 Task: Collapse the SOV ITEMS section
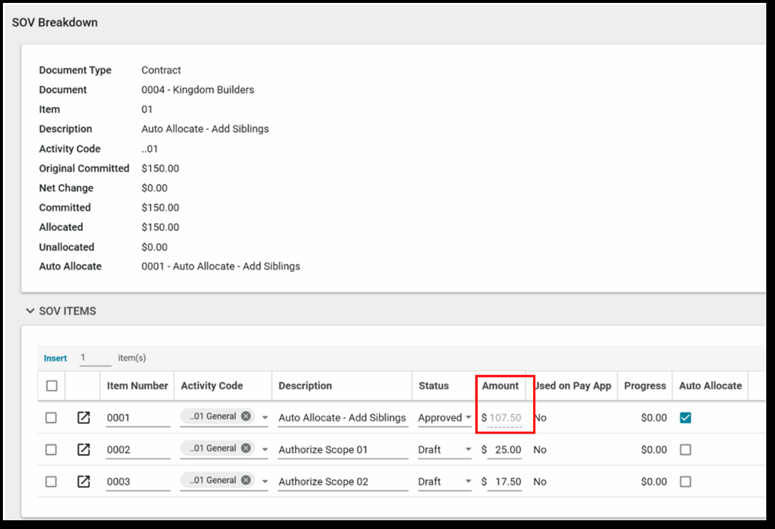click(x=30, y=311)
